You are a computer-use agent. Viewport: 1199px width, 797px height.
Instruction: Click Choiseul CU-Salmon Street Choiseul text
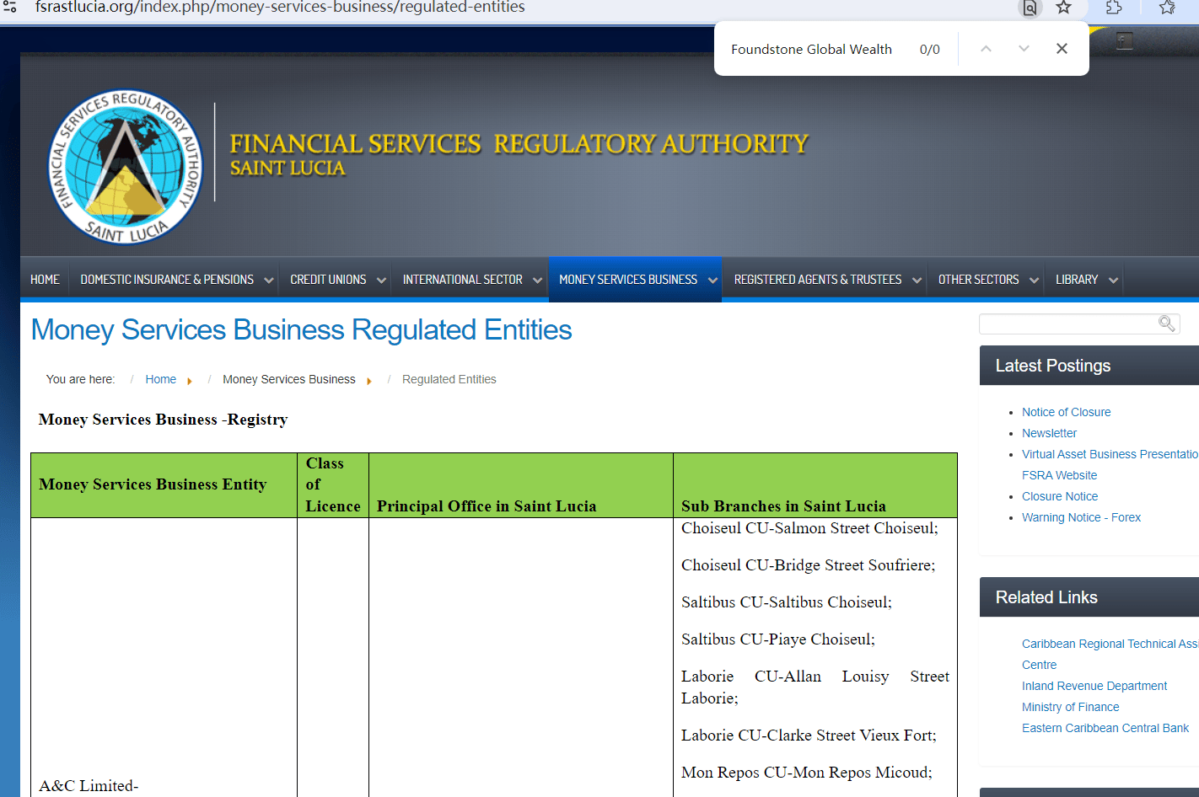coord(809,528)
